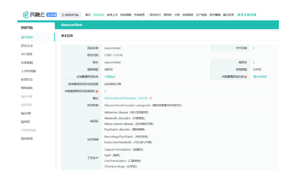This screenshot has height=174, width=284.
Task: Open 医学文献检索 in the top navigation
Action: pos(247,15)
